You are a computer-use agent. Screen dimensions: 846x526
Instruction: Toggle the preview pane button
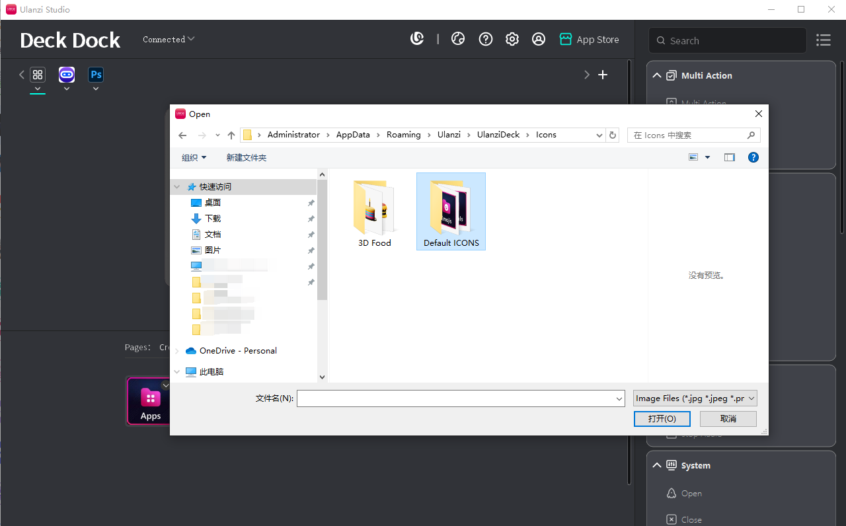click(730, 157)
